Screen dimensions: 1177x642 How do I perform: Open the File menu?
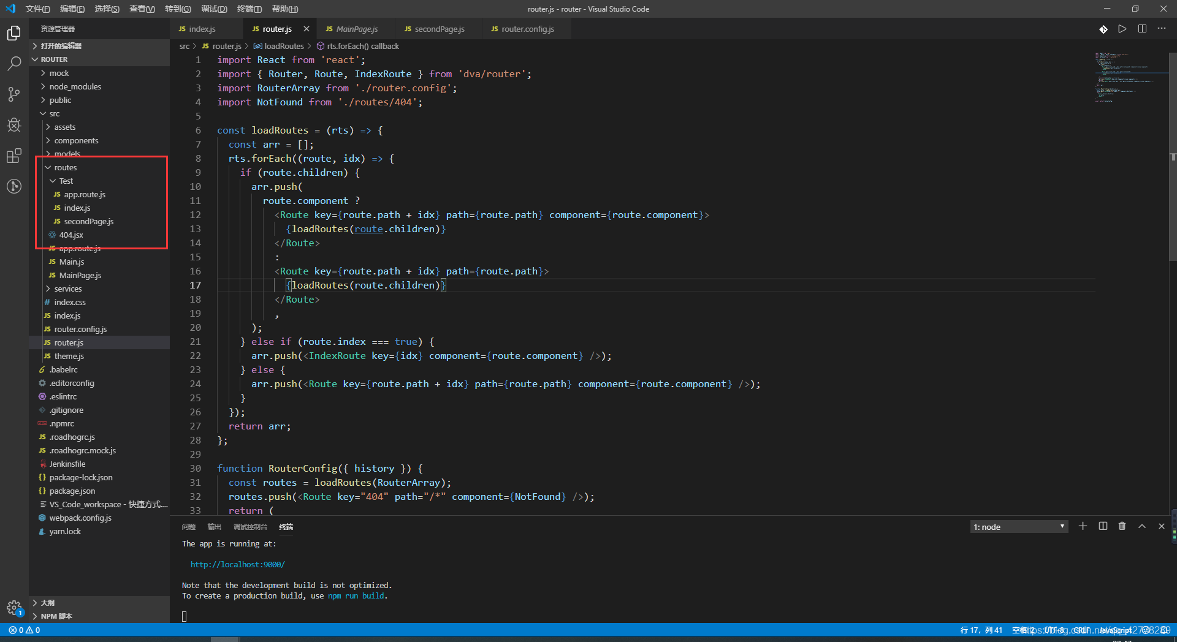(x=37, y=9)
